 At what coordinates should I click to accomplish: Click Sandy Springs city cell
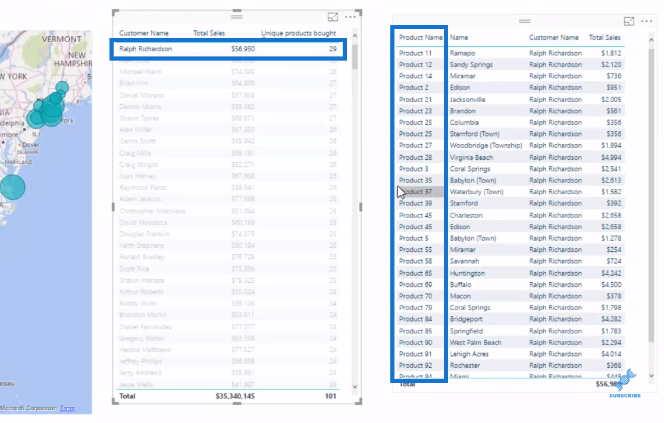pyautogui.click(x=471, y=65)
